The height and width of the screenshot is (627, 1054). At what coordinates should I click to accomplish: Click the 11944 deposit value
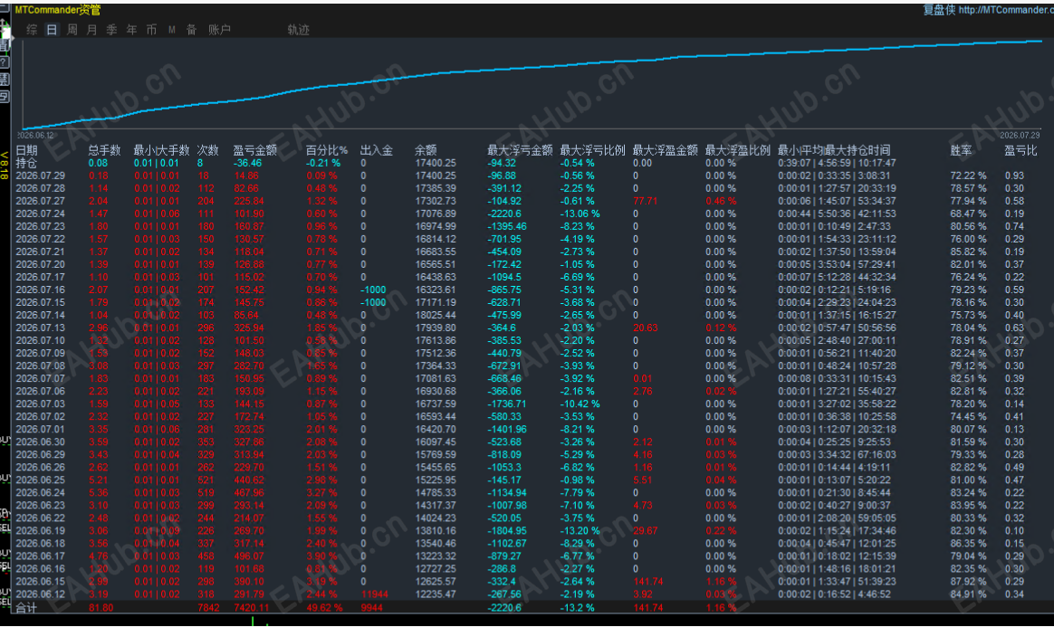pyautogui.click(x=374, y=594)
